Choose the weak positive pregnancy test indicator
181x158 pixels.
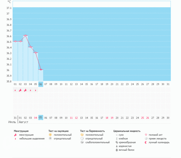click(82, 142)
